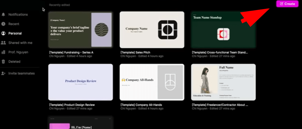Viewport: 302px width, 129px height.
Task: Open the Sales Pitch template thumbnail
Action: pos(152,30)
